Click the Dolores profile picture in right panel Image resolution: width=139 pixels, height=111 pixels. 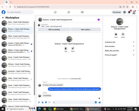(x=120, y=21)
